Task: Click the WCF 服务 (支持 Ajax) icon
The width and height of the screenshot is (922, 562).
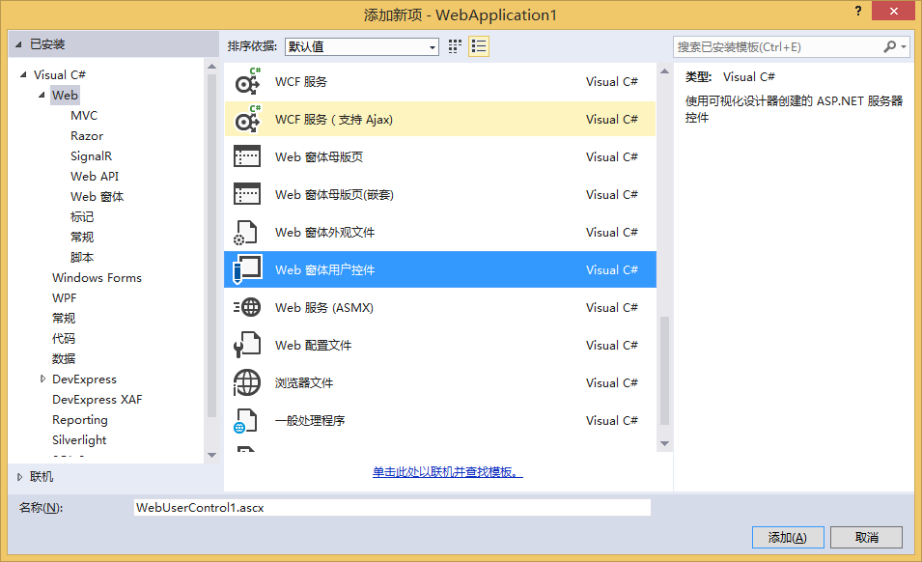Action: (247, 120)
